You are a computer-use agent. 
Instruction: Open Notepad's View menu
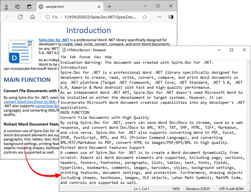[97, 57]
